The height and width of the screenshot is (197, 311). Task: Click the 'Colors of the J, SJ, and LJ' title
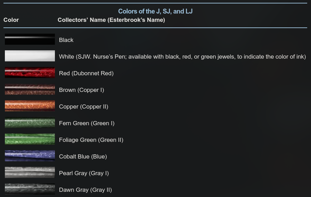pyautogui.click(x=155, y=11)
